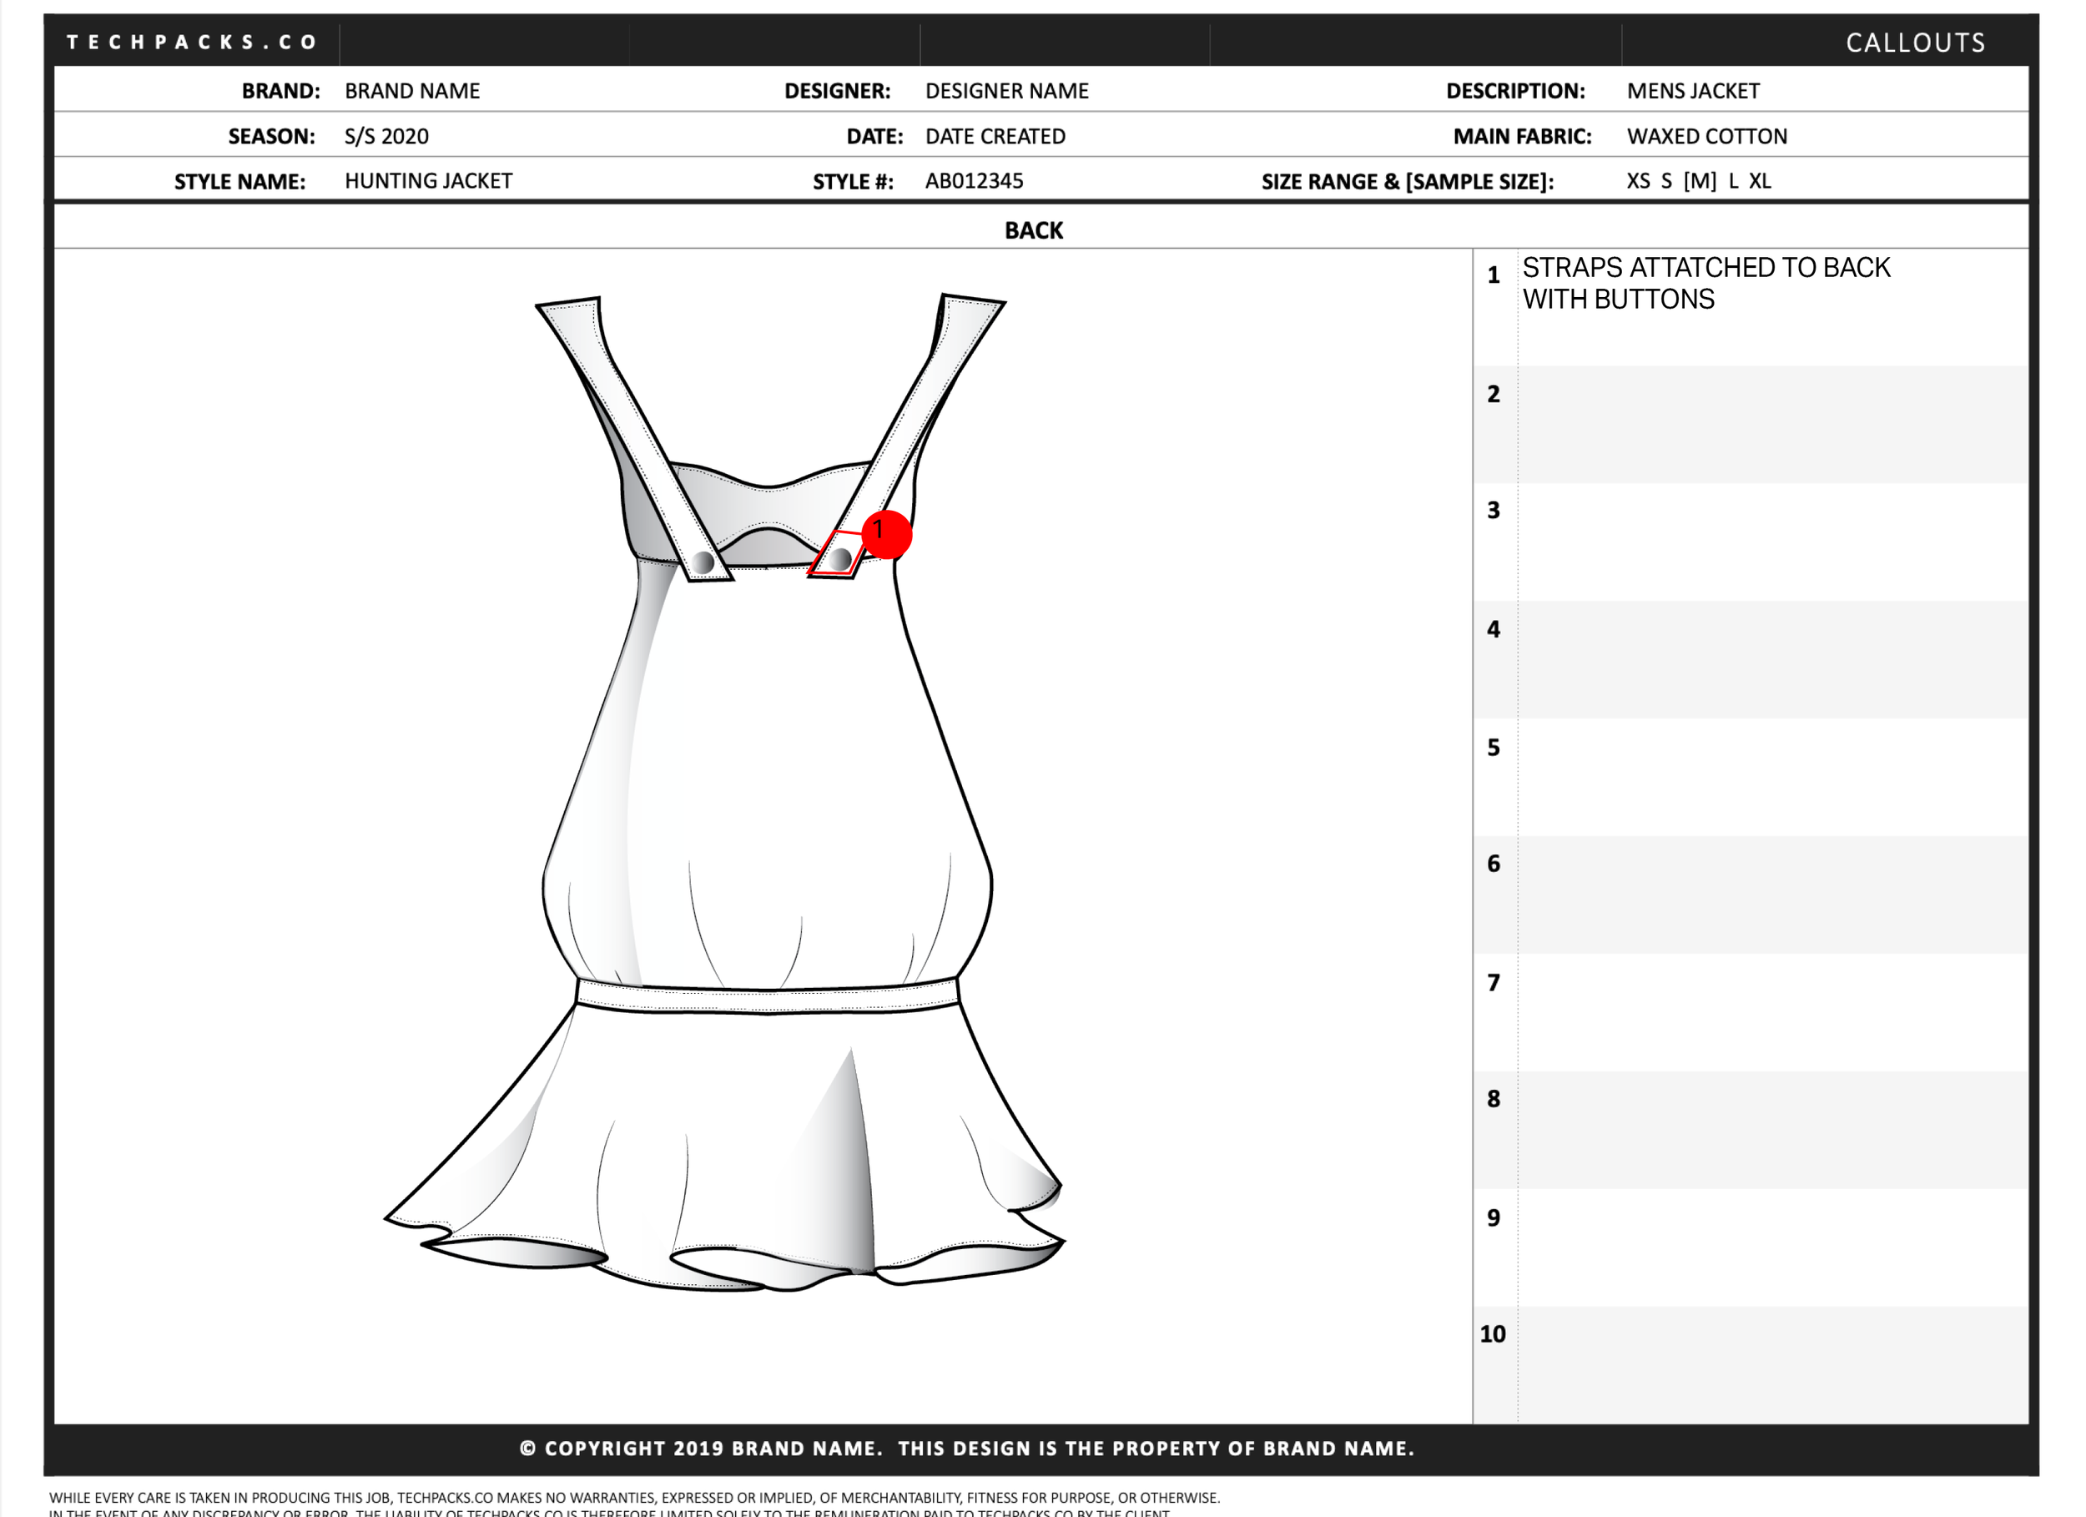Click the HUNTING JACKET style name
The width and height of the screenshot is (2086, 1517).
(428, 181)
